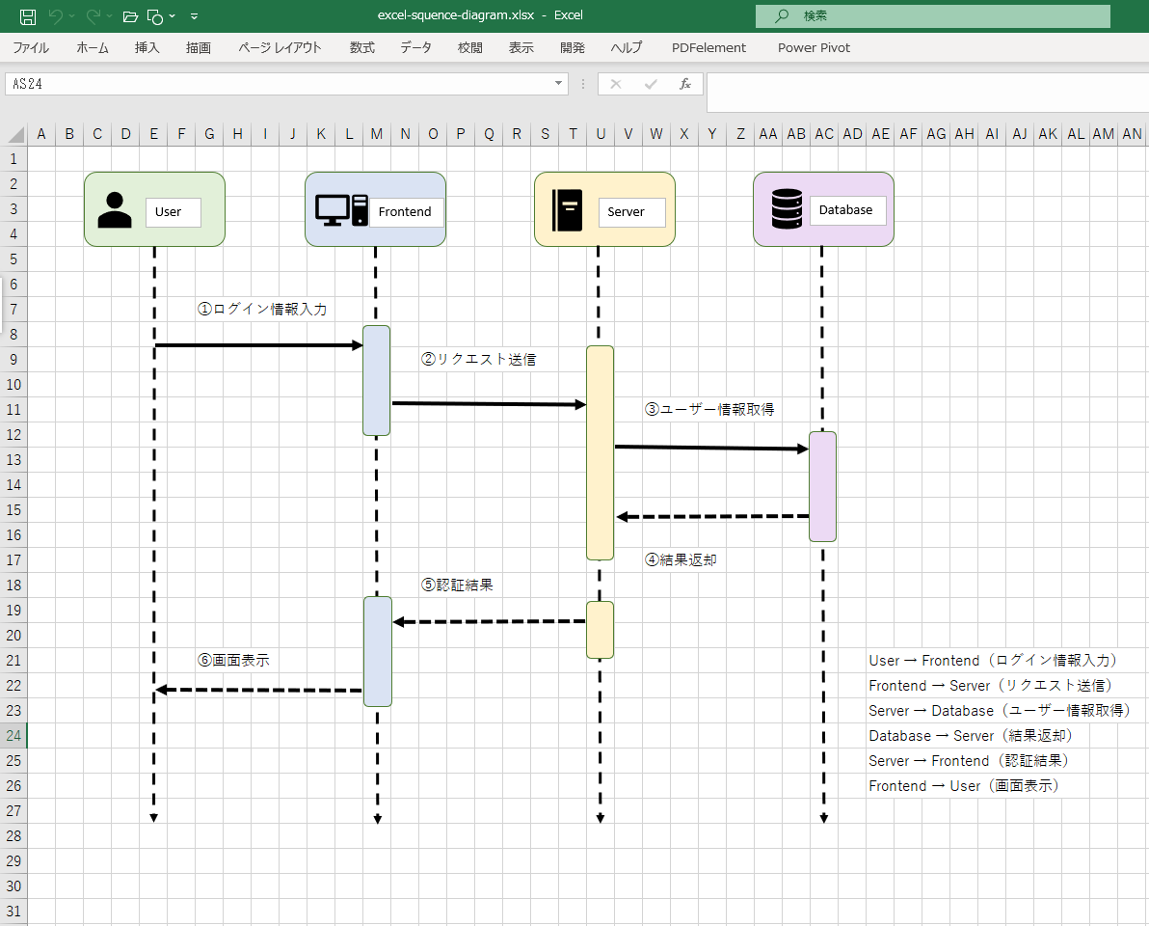1149x926 pixels.
Task: Switch to the ページ レイアウト tab
Action: pos(280,47)
